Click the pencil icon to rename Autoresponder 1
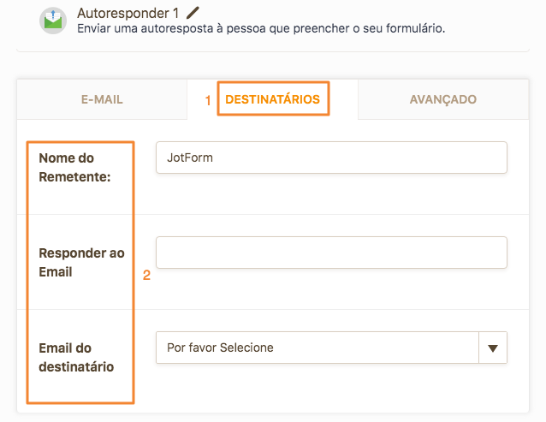546x422 pixels. point(193,13)
